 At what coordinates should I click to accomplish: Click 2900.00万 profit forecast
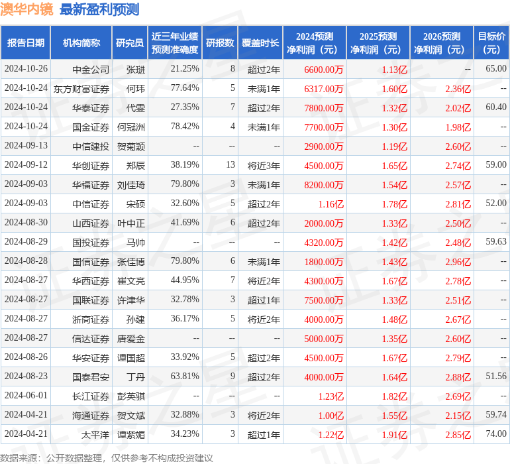(x=324, y=146)
